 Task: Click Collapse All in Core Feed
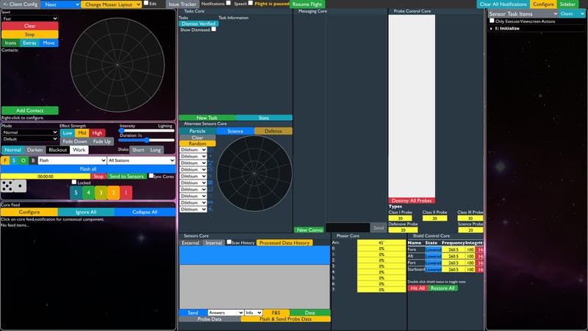coord(145,212)
